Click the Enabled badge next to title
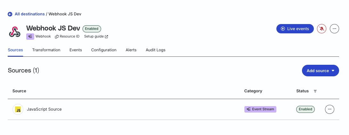 [x=92, y=29]
